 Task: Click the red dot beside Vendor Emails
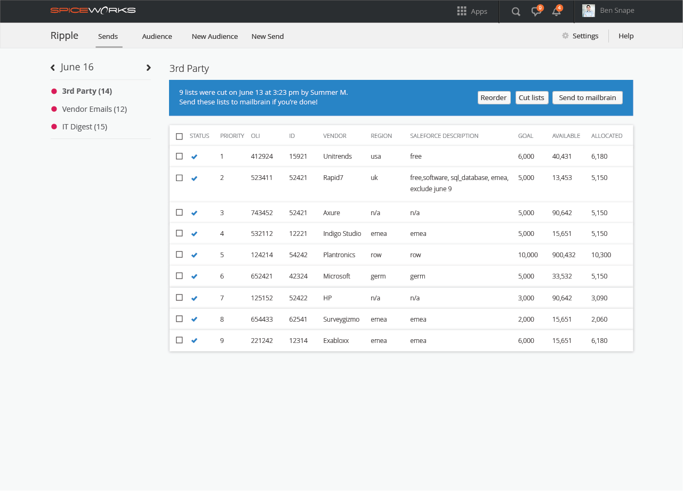(x=54, y=109)
